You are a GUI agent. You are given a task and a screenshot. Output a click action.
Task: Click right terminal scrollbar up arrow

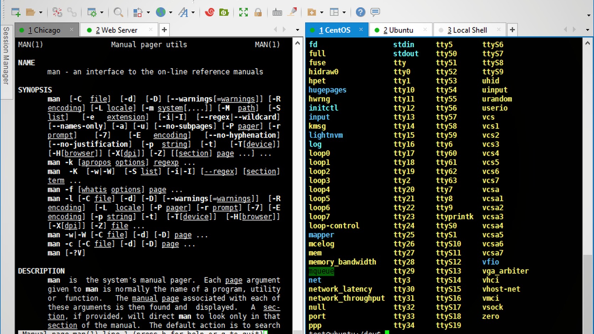588,43
